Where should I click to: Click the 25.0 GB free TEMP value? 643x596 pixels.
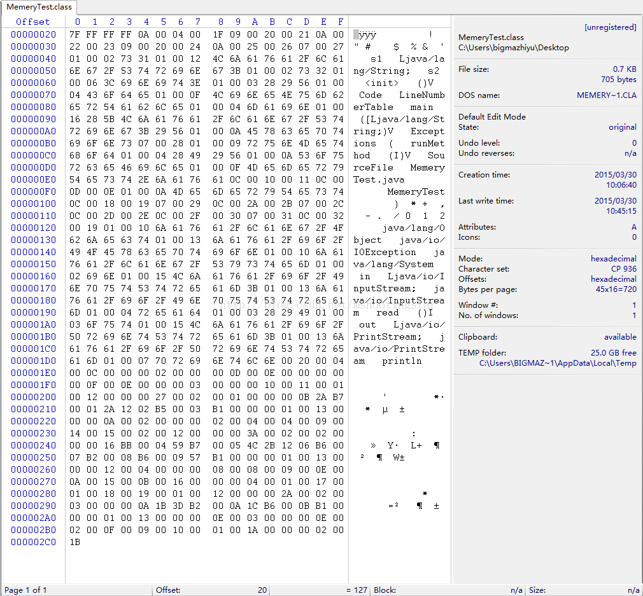pos(614,352)
